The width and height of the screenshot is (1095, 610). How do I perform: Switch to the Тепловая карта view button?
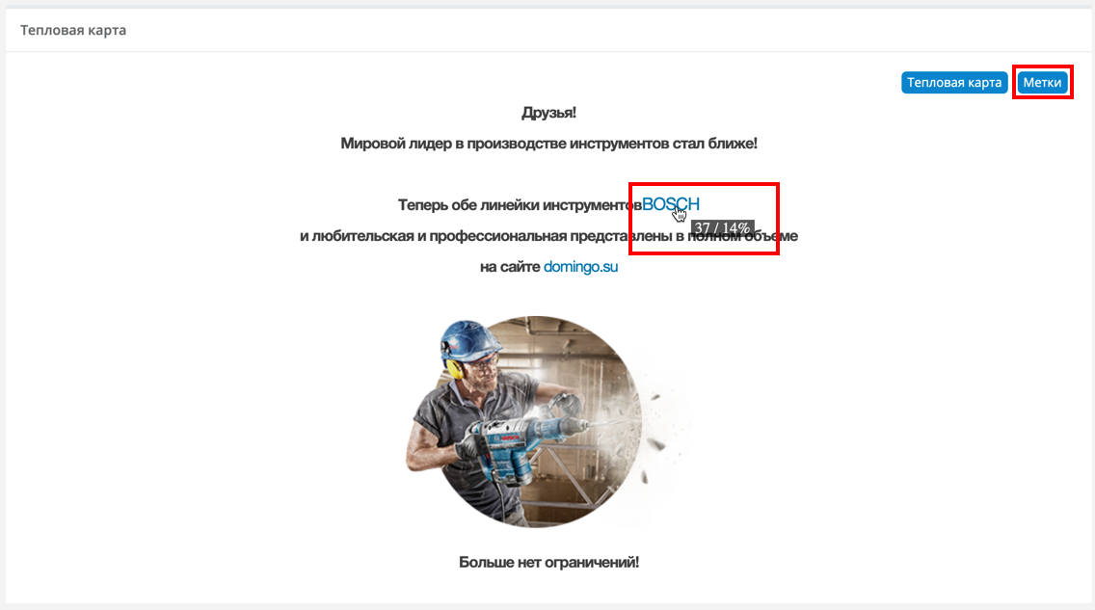[x=954, y=82]
